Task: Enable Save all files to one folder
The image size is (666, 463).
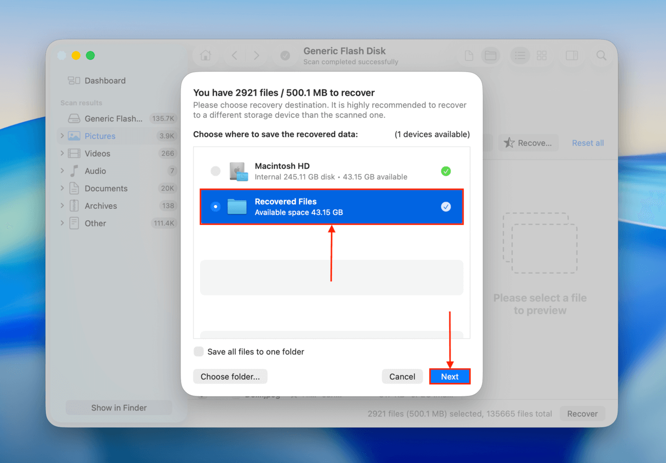Action: point(199,351)
